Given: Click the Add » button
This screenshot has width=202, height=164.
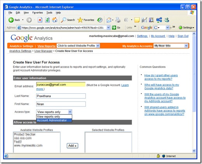Looking at the screenshot, I should click(x=72, y=146).
